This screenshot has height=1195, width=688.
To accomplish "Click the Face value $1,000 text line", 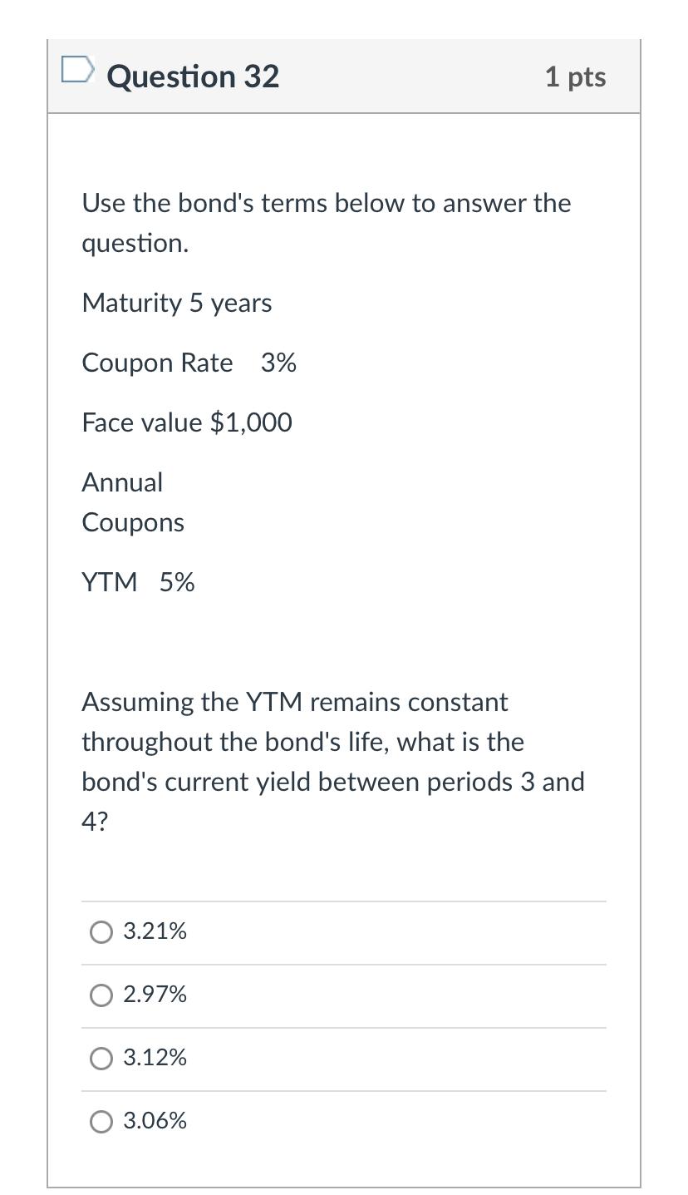I will tap(186, 423).
